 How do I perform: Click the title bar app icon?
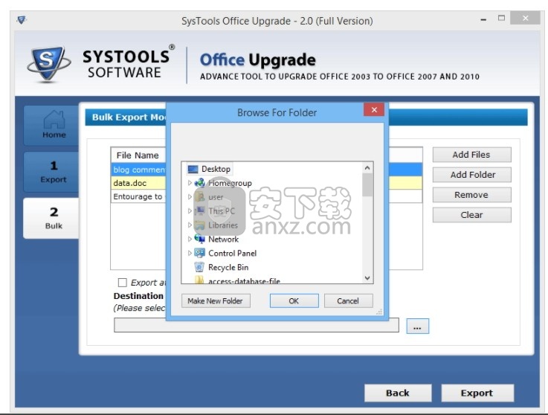[x=22, y=20]
